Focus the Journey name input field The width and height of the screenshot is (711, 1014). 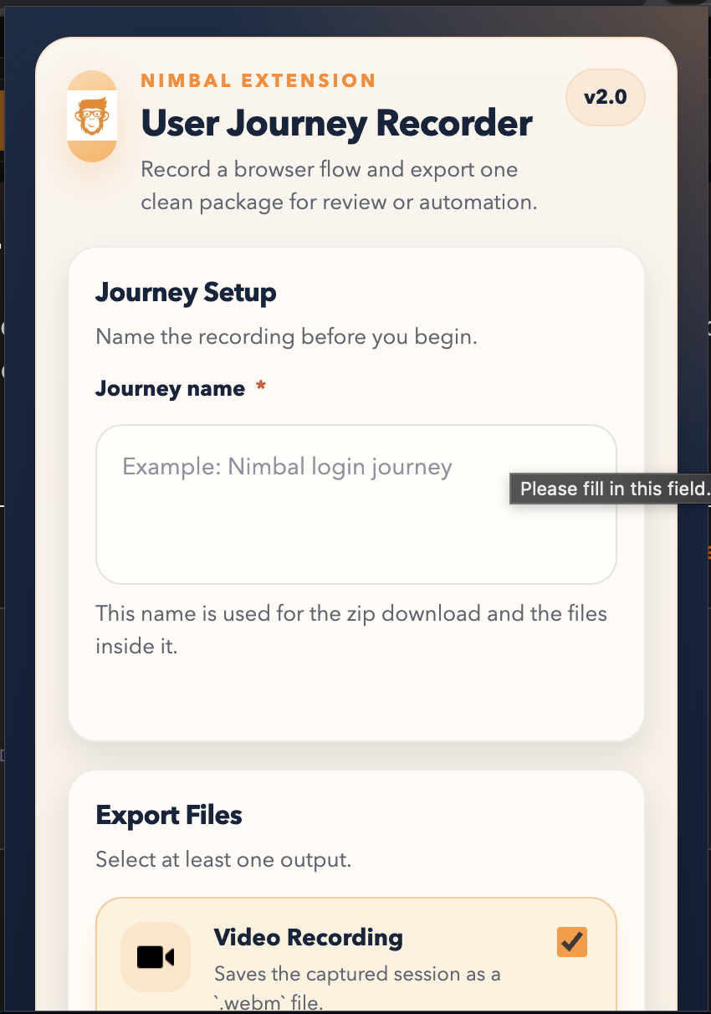(355, 519)
